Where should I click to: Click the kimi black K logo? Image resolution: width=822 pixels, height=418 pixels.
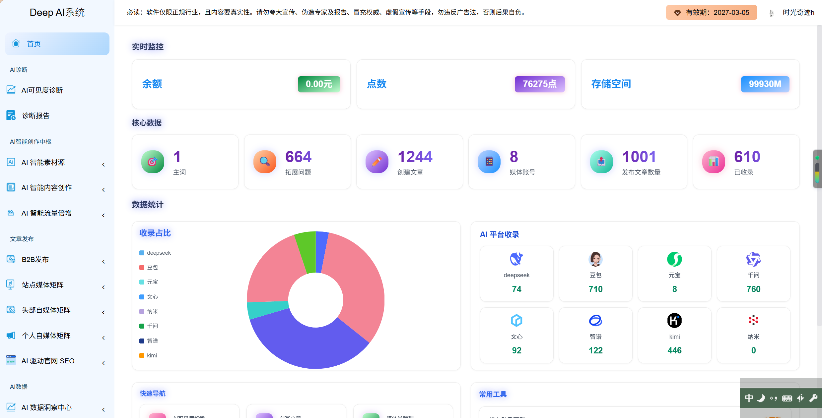point(674,320)
